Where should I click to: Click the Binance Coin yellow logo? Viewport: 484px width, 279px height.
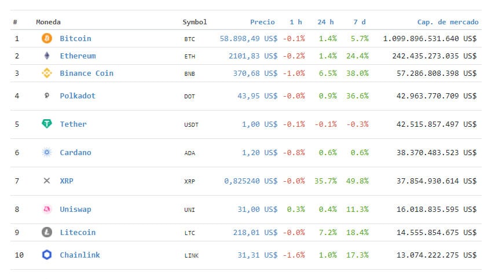[x=47, y=73]
